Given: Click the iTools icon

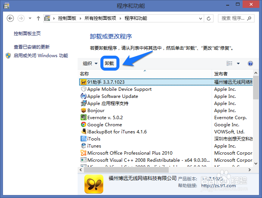Looking at the screenshot, I should 83,139.
